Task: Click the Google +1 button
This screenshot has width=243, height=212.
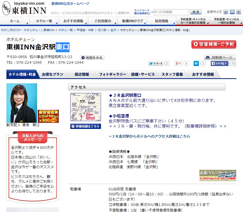Action: [x=178, y=63]
